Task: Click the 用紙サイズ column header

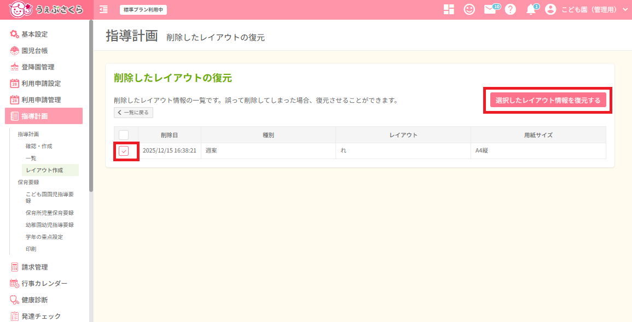Action: click(538, 135)
